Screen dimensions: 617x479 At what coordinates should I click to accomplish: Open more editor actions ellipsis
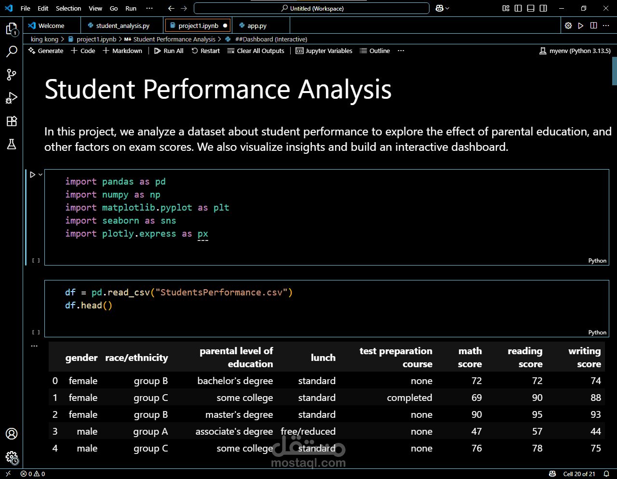(606, 26)
